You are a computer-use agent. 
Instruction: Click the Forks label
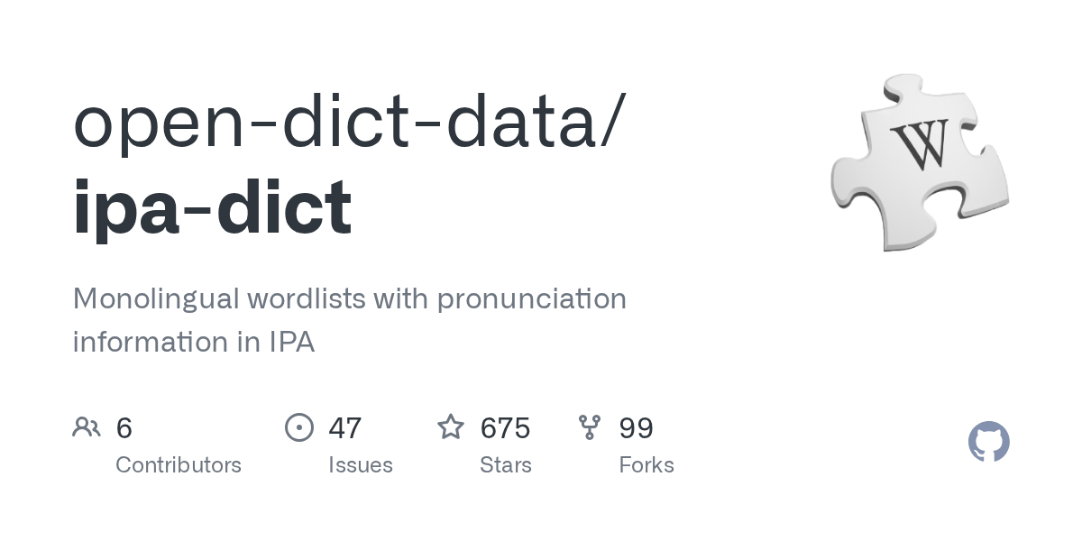pos(646,465)
